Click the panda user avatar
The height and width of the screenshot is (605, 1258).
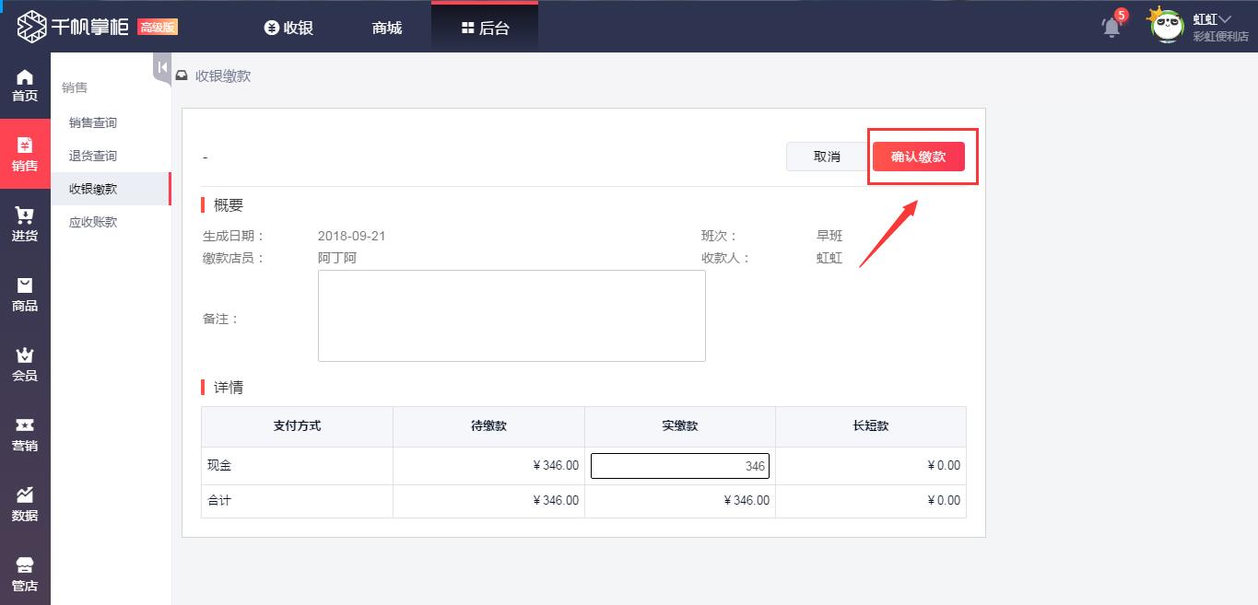point(1167,27)
